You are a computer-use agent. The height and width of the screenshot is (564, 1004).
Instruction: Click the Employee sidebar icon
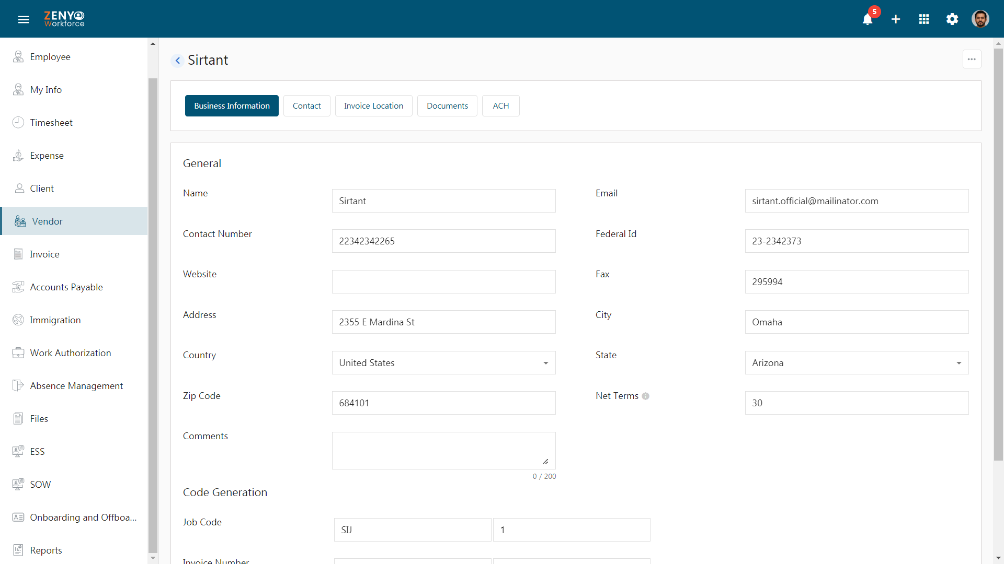pyautogui.click(x=19, y=56)
